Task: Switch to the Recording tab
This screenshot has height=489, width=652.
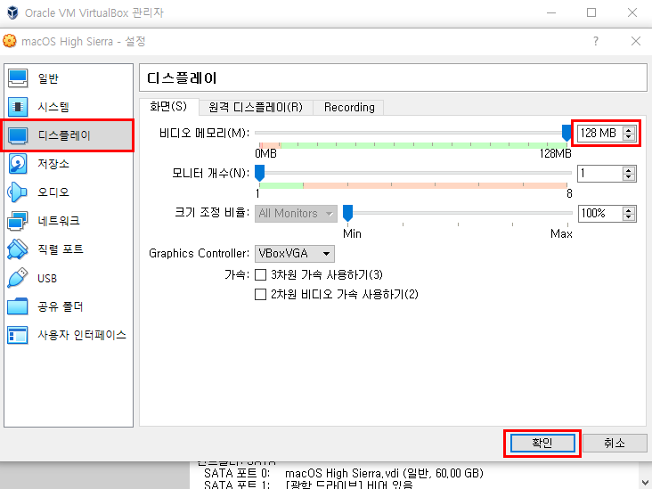Action: point(349,107)
